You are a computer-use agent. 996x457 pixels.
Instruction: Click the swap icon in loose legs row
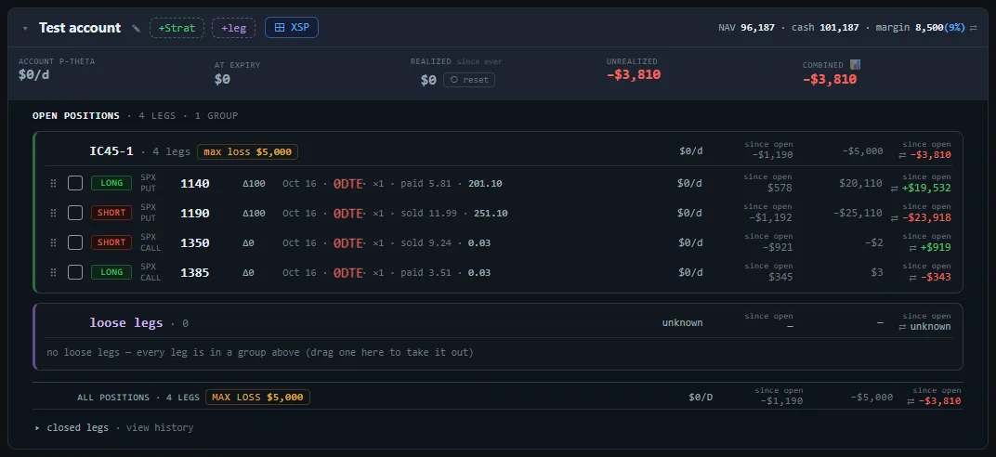pyautogui.click(x=902, y=327)
